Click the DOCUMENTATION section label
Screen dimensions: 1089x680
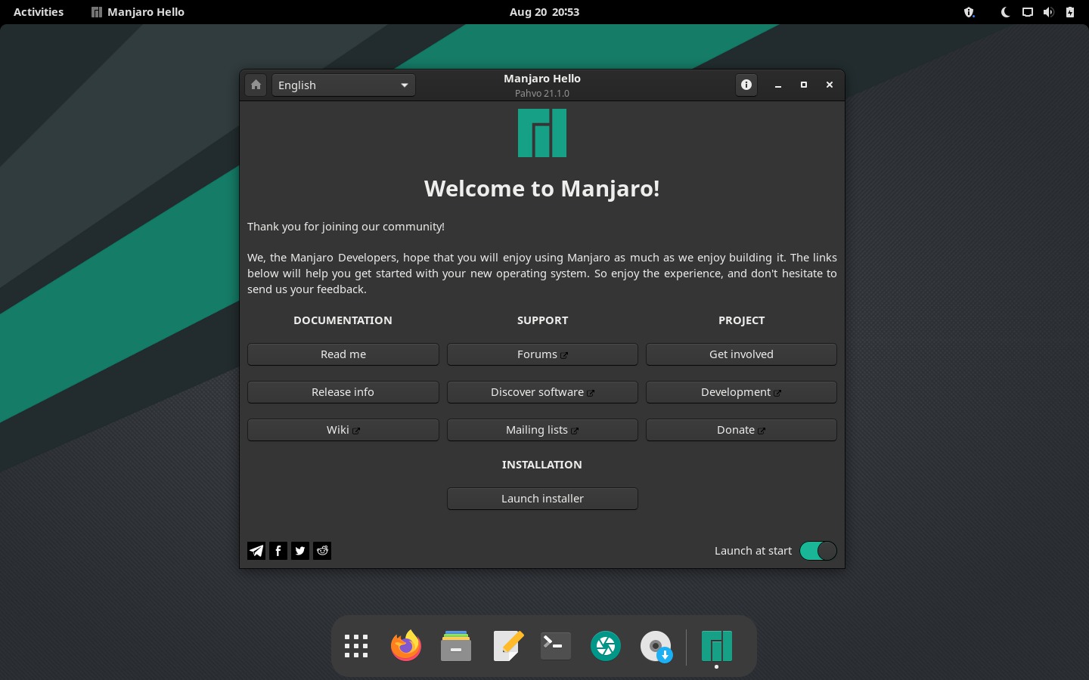click(343, 320)
